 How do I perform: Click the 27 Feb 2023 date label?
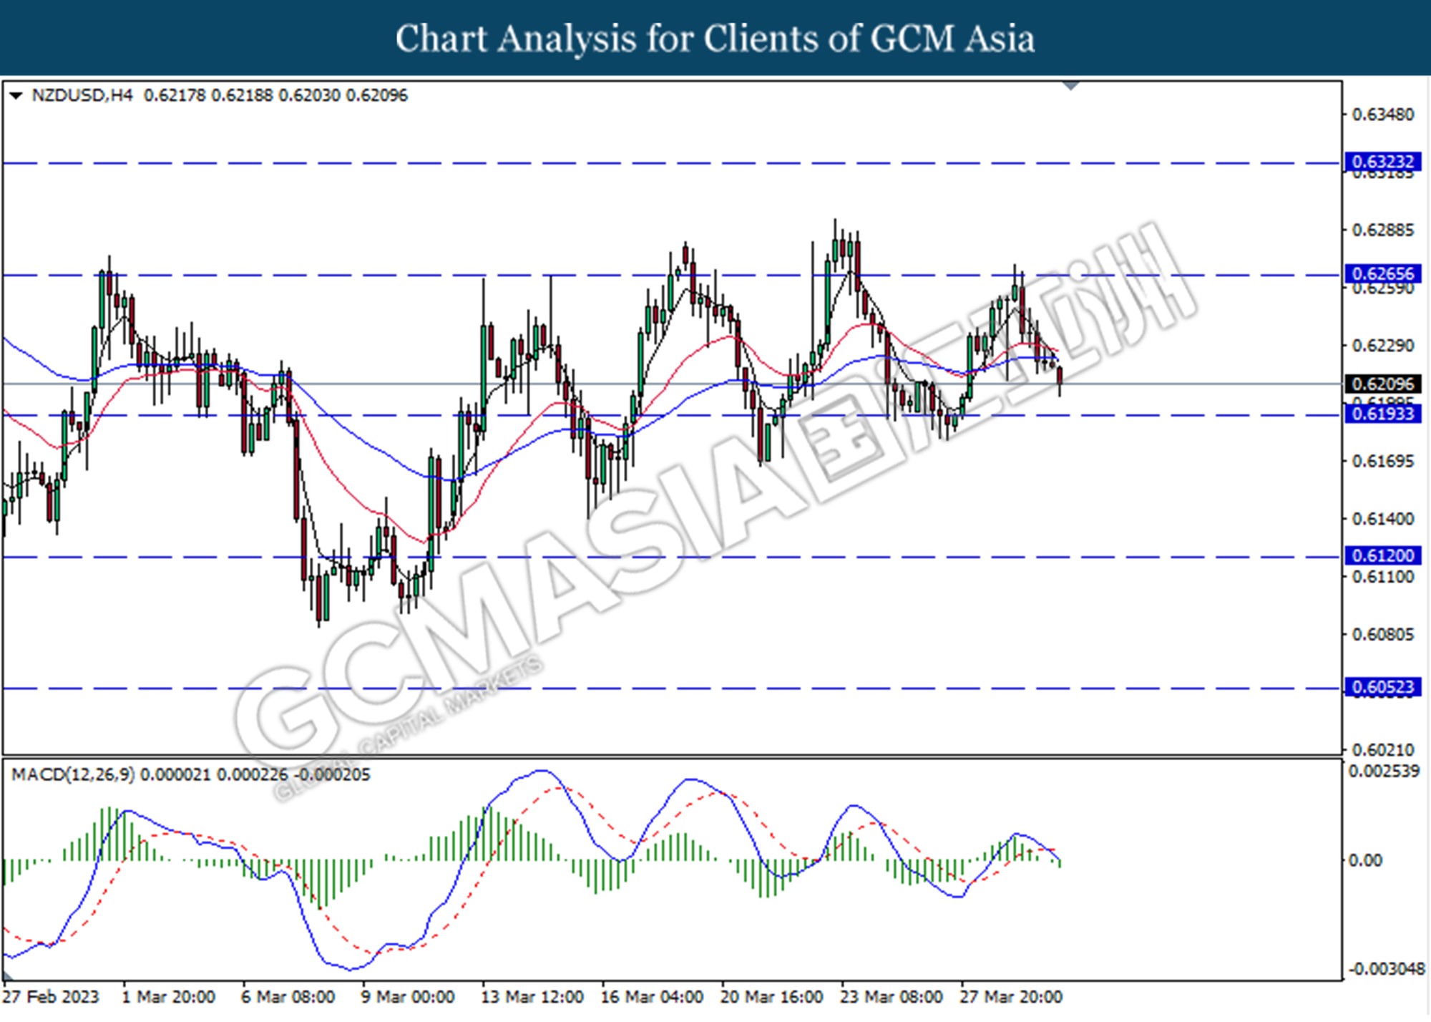51,996
